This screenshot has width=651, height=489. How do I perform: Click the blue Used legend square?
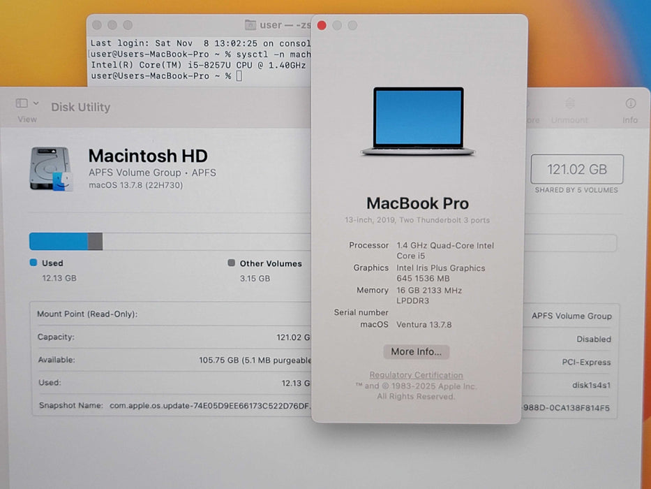click(x=33, y=263)
